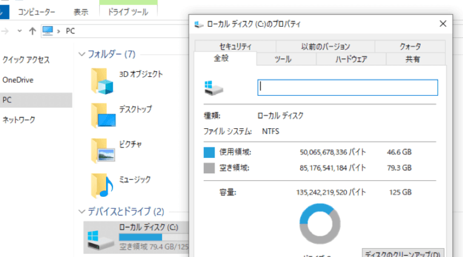Collapse the デバイスとドライブ (2) group
Image resolution: width=463 pixels, height=257 pixels.
coord(81,211)
